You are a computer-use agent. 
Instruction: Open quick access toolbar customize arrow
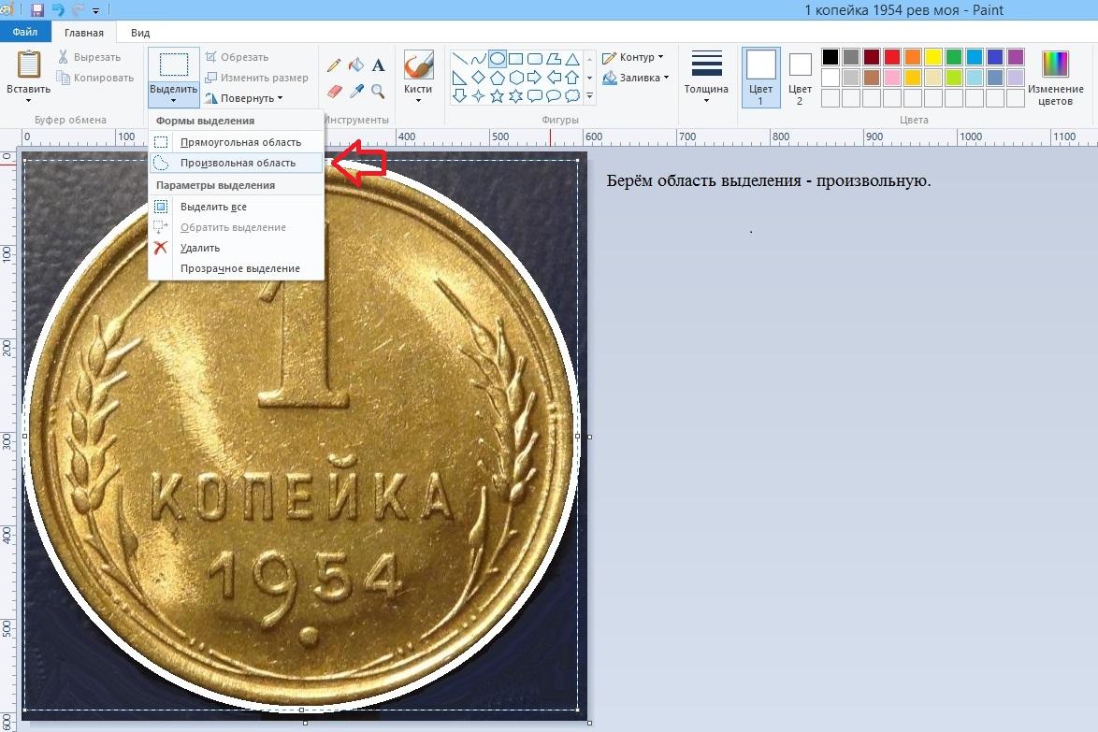tap(96, 10)
